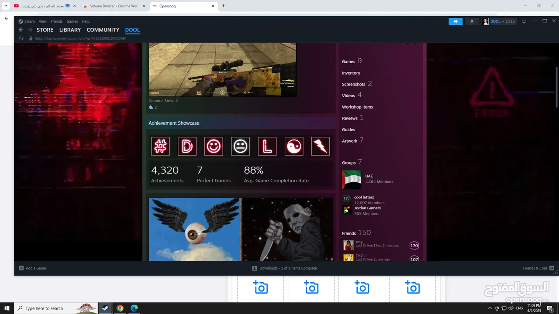Open the Counter-Strike 2 screenshot

pyautogui.click(x=222, y=70)
